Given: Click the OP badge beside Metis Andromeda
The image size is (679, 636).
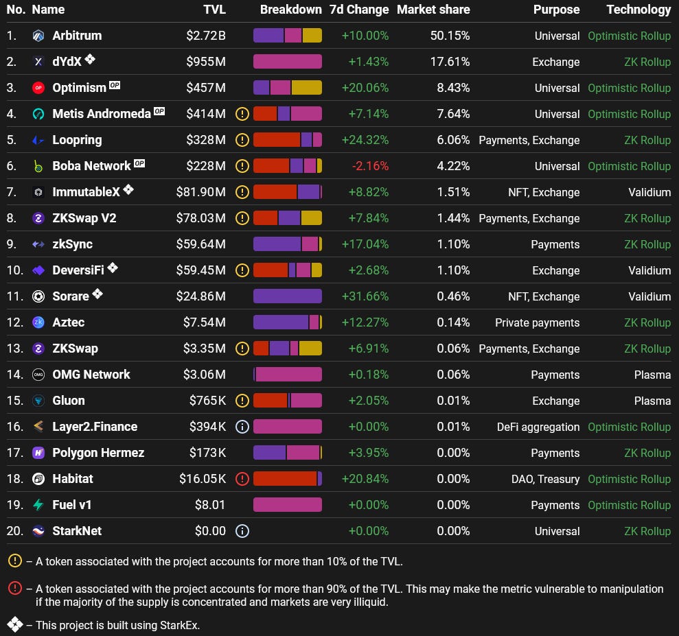Looking at the screenshot, I should pos(159,111).
